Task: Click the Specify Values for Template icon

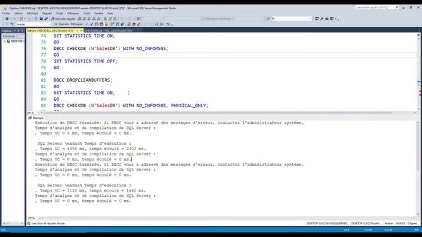Action: (x=169, y=24)
